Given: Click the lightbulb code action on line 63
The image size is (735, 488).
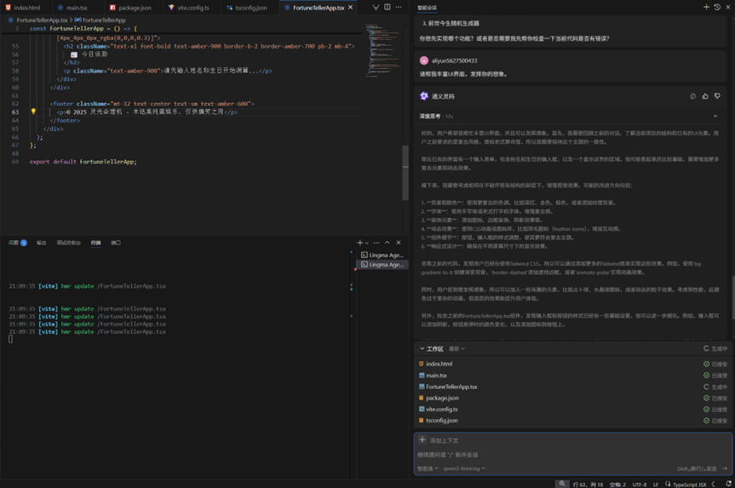Looking at the screenshot, I should [33, 112].
